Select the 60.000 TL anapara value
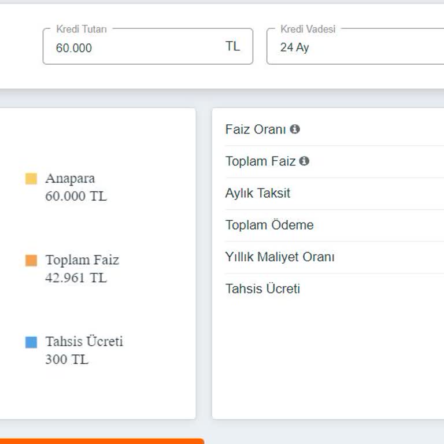444x444 pixels. (76, 196)
